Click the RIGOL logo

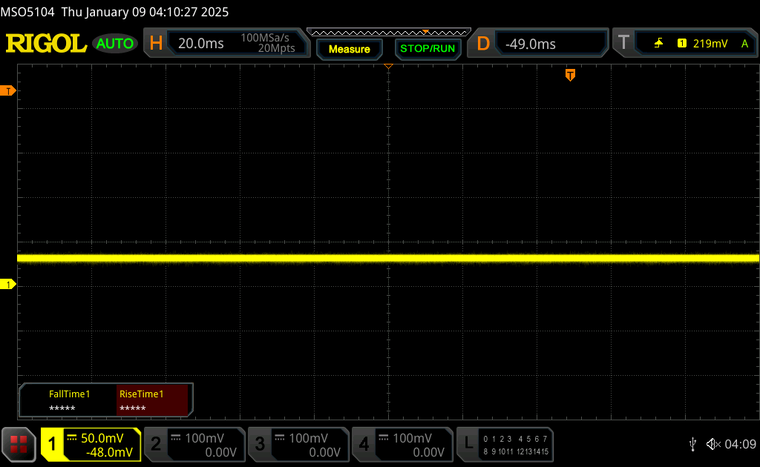[x=46, y=44]
